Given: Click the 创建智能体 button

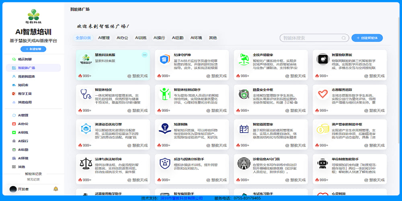Looking at the screenshot, I should click(x=367, y=38).
